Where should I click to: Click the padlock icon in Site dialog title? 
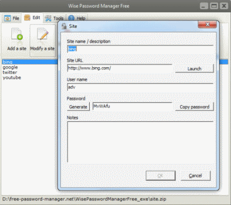pyautogui.click(x=64, y=26)
